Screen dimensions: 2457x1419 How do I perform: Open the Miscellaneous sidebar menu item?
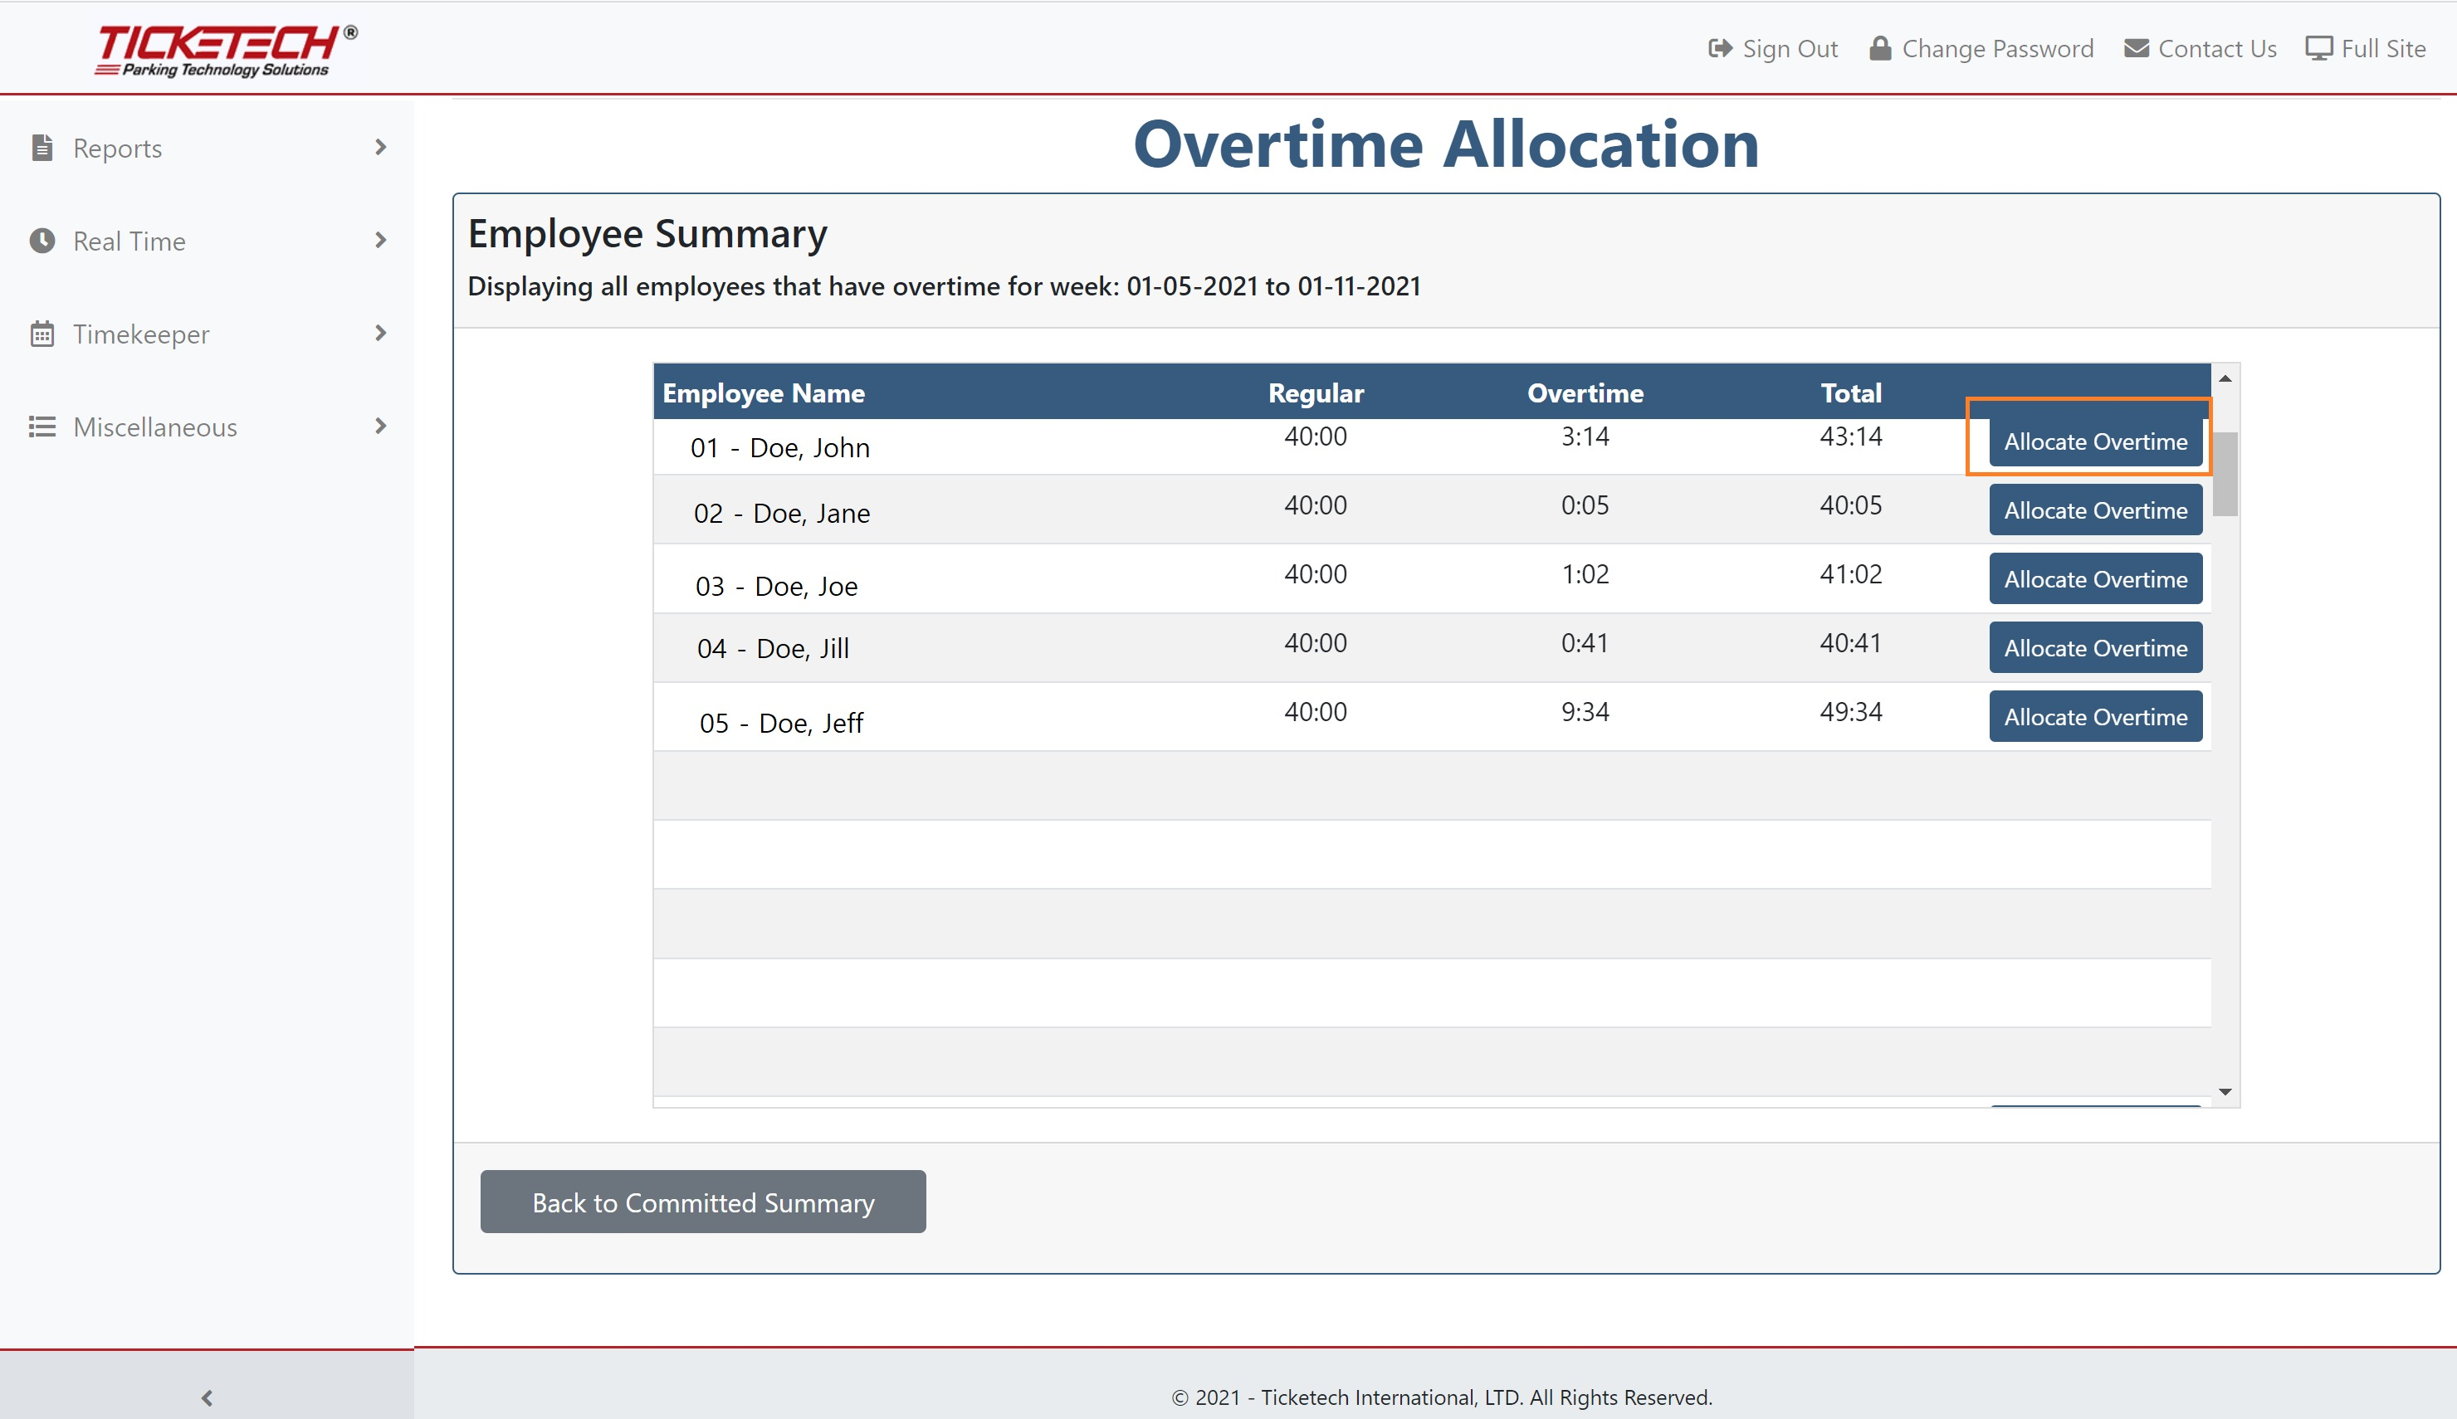click(x=155, y=427)
